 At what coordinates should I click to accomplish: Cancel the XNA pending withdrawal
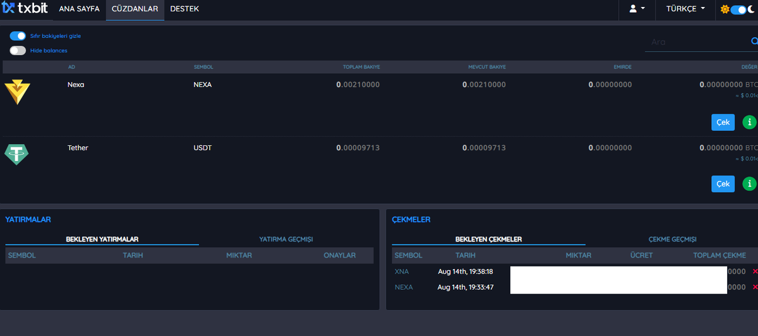pyautogui.click(x=755, y=272)
